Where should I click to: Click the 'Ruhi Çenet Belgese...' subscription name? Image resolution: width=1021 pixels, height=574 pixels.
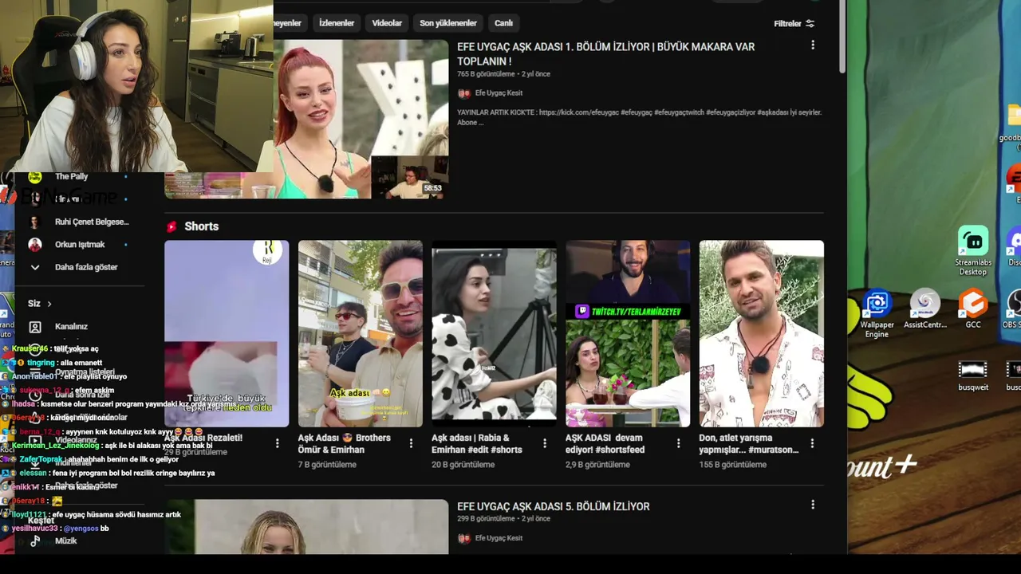click(92, 222)
